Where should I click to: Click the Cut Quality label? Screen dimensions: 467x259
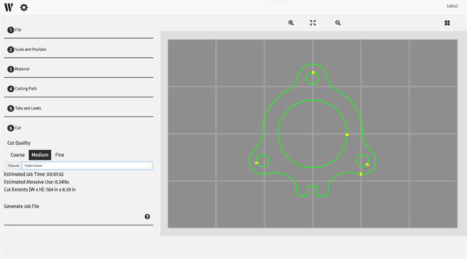(x=19, y=143)
